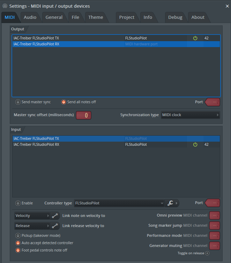231x263 pixels.
Task: Toggle Send all notes off option
Action: click(x=64, y=102)
